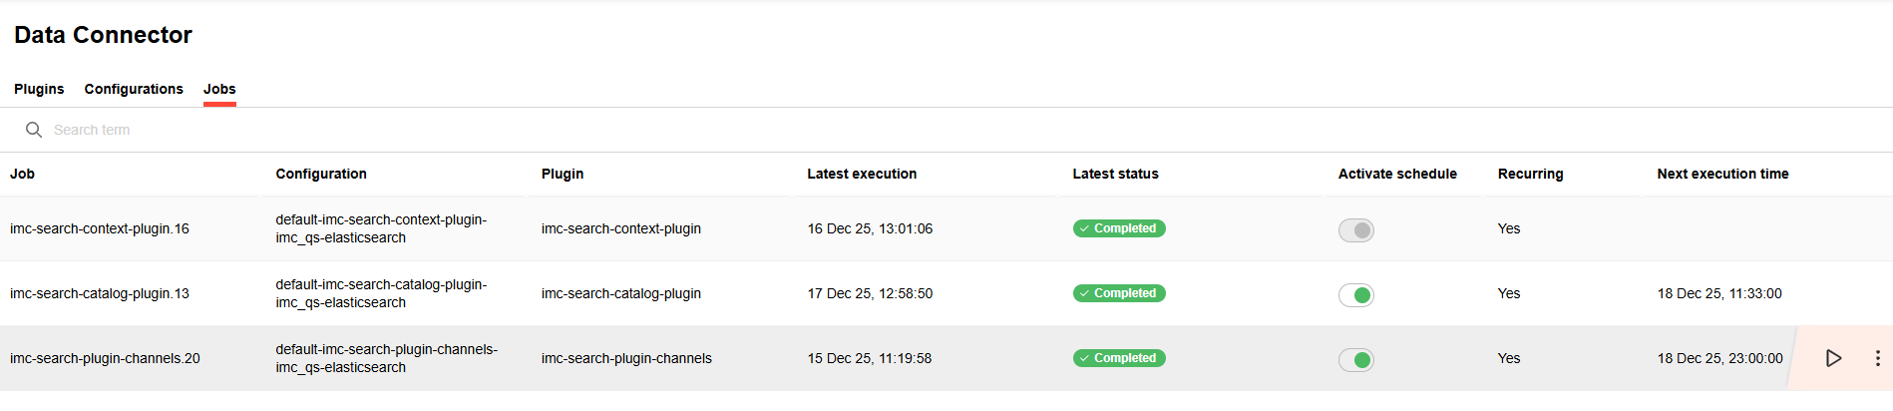
Task: Select the Jobs tab
Action: coord(219,89)
